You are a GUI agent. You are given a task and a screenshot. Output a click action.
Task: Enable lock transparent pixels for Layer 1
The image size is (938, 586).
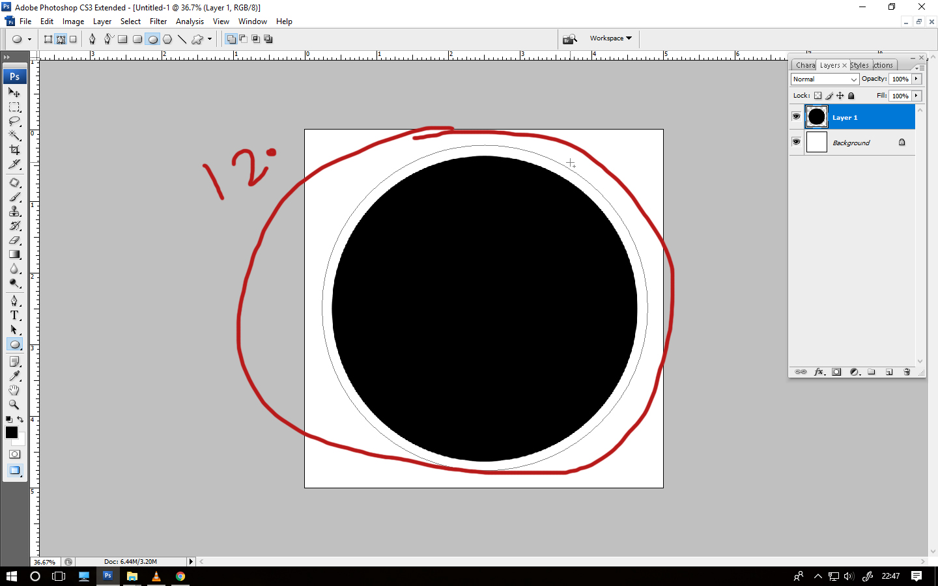click(818, 96)
